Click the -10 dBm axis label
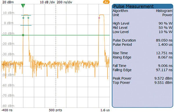Viewport: 174px width, 112px height. 8,33
